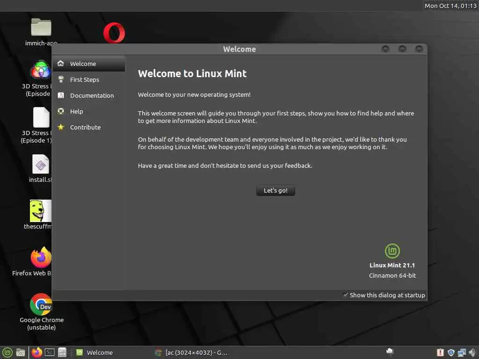Screen dimensions: 479x359
Task: Select the install.sh script icon
Action: click(x=41, y=164)
